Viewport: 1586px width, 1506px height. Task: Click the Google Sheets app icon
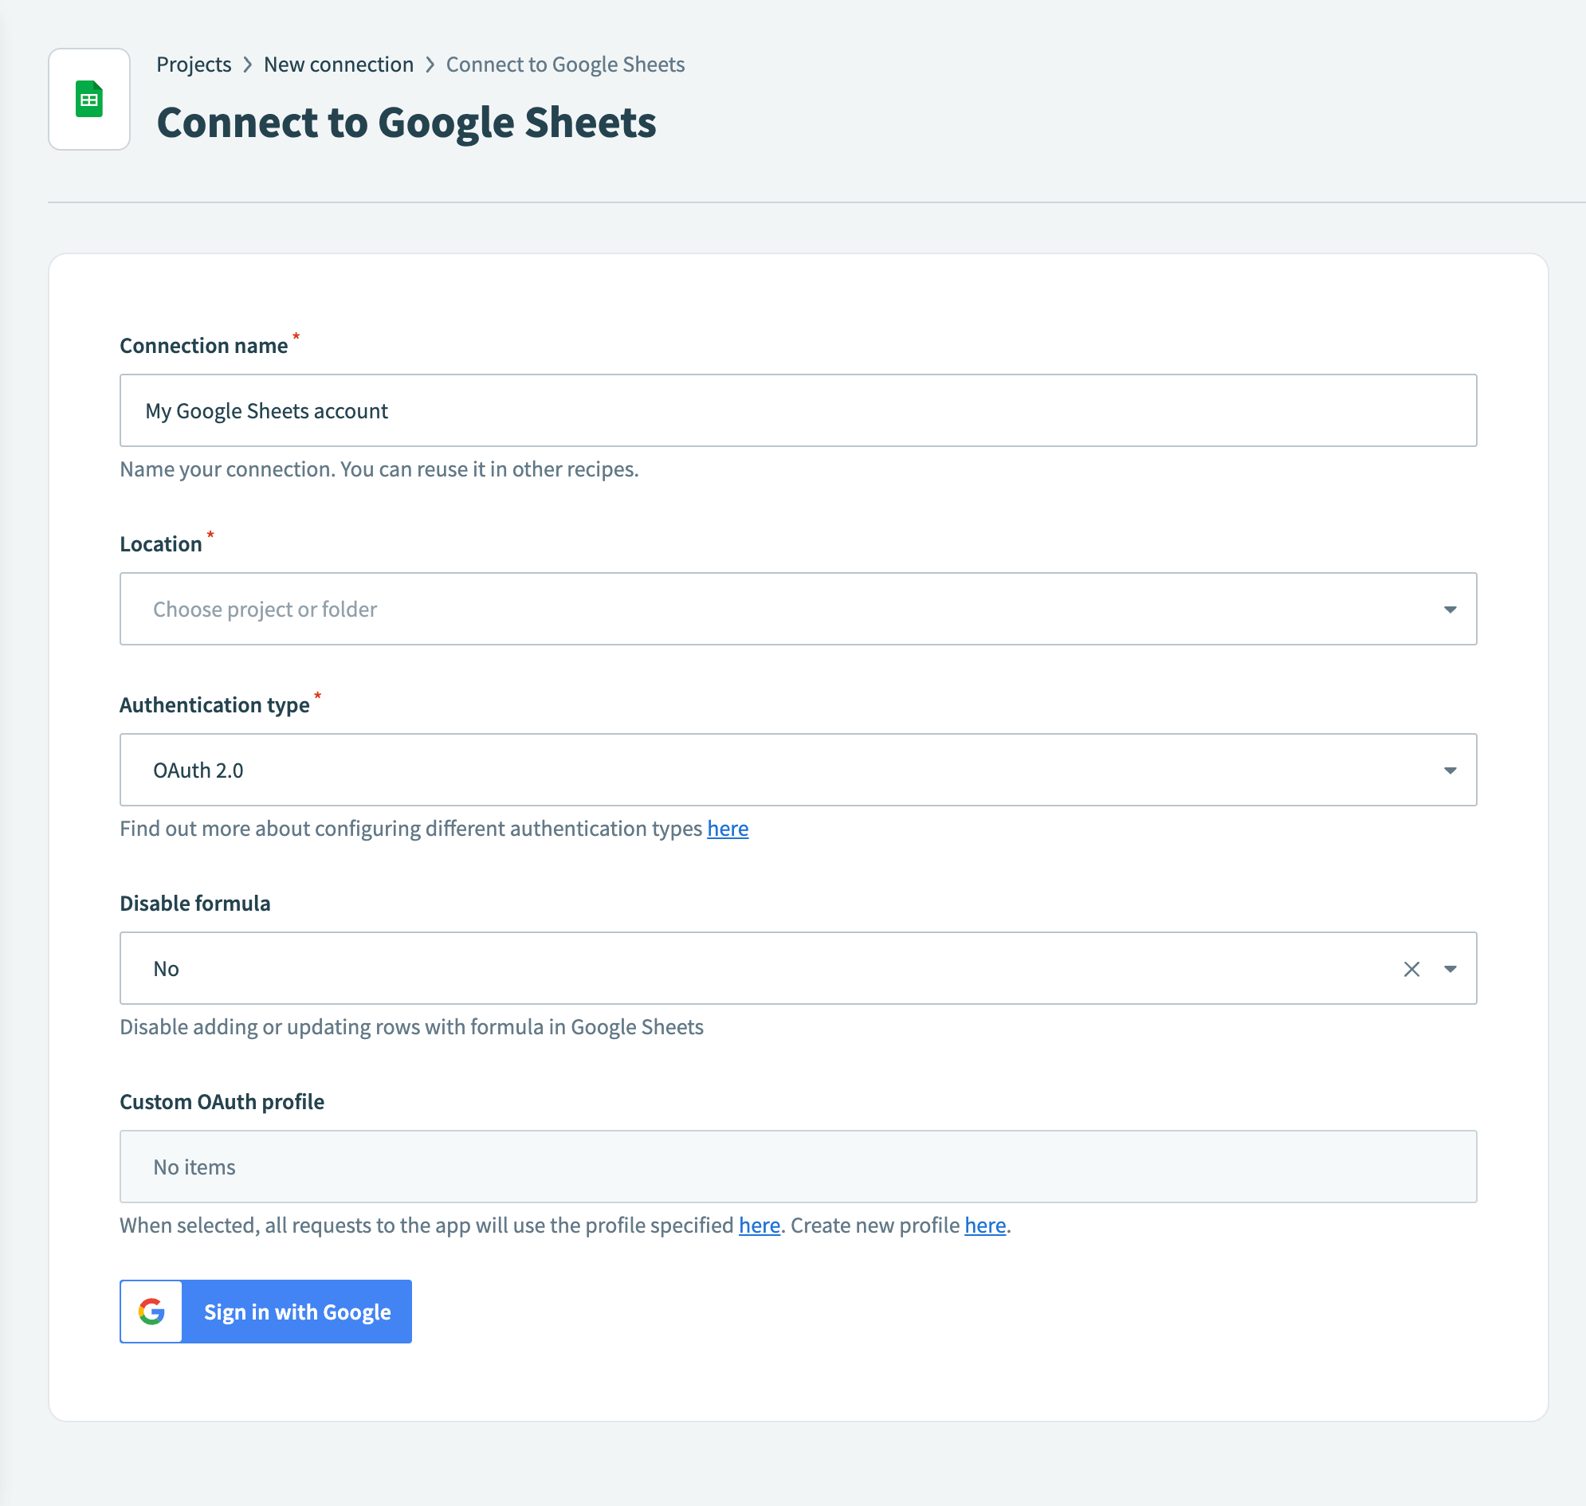coord(88,98)
